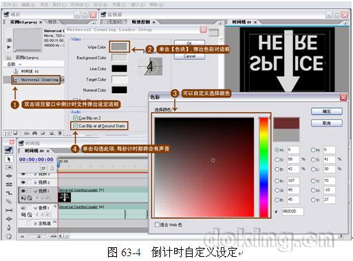The width and height of the screenshot is (353, 261).
Task: Select the HSL L radio button
Action: 313,169
